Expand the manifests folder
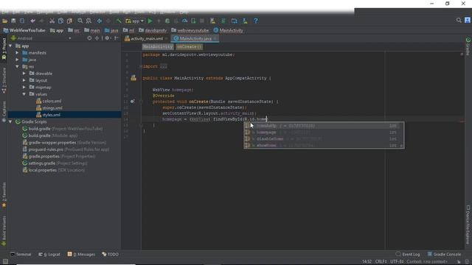472x265 pixels. click(17, 53)
